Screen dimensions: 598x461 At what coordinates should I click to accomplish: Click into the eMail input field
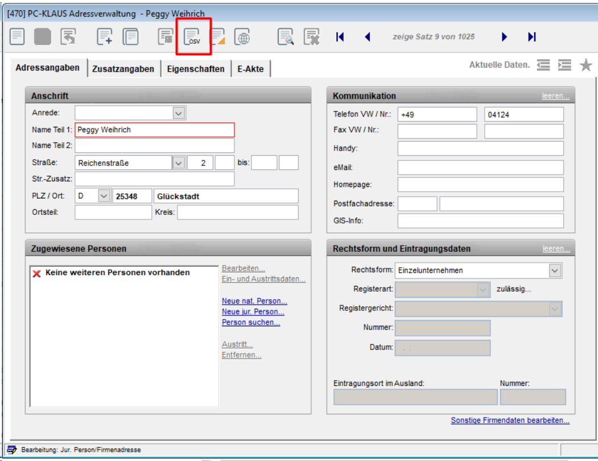click(480, 168)
